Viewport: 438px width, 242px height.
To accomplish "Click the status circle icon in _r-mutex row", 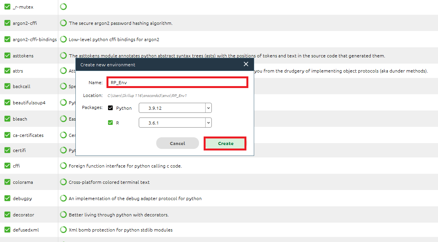I will click(x=63, y=7).
